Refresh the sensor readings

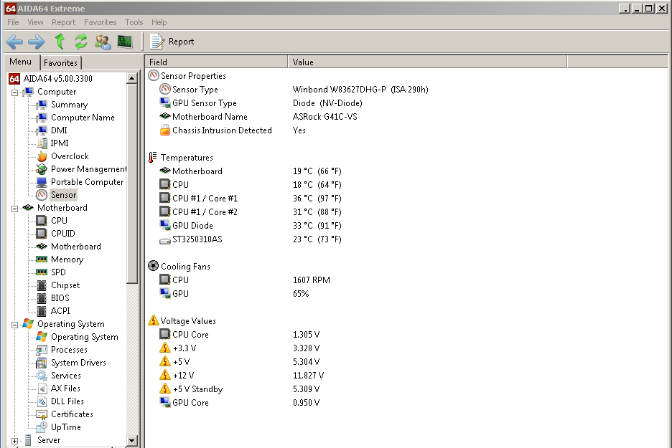[x=80, y=42]
